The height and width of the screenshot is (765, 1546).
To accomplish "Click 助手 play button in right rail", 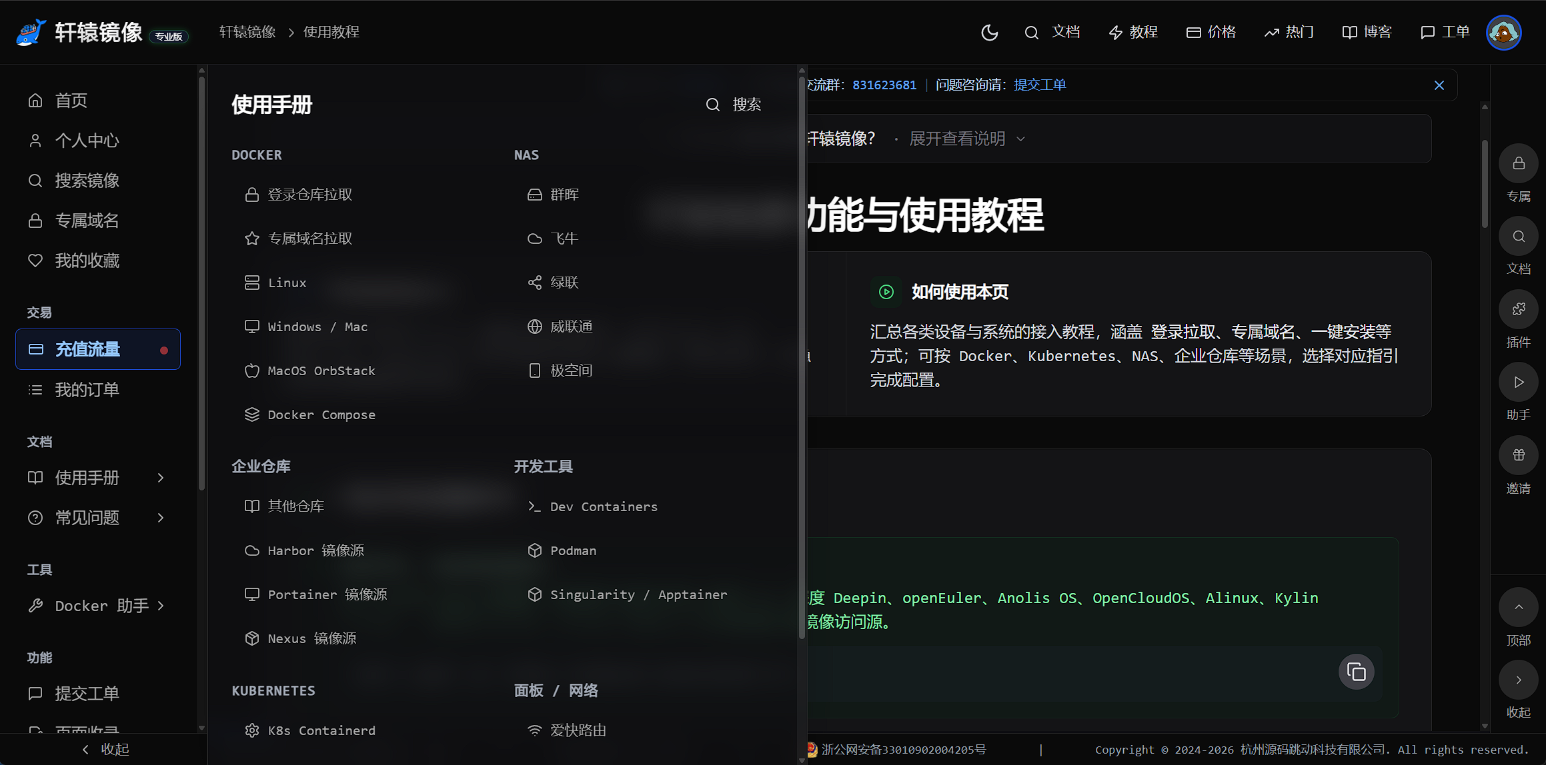I will pyautogui.click(x=1518, y=382).
